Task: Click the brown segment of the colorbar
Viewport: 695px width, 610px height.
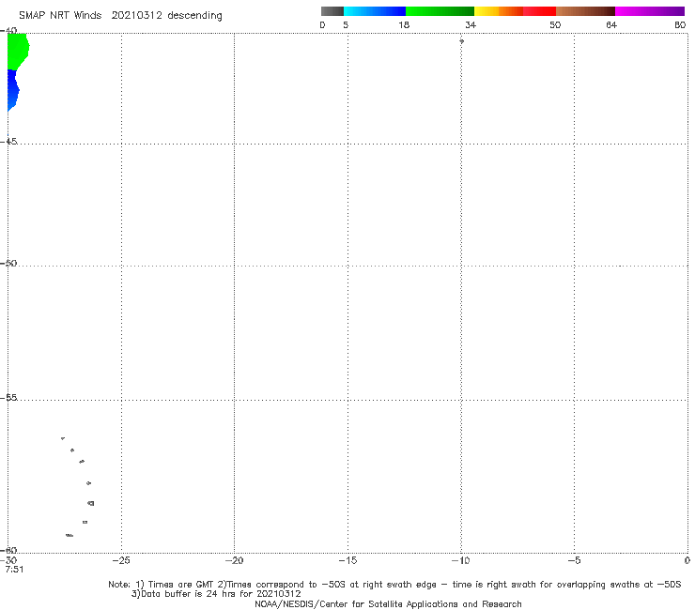Action: (x=585, y=11)
